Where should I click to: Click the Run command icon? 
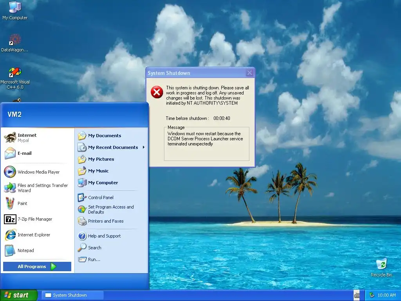point(82,259)
